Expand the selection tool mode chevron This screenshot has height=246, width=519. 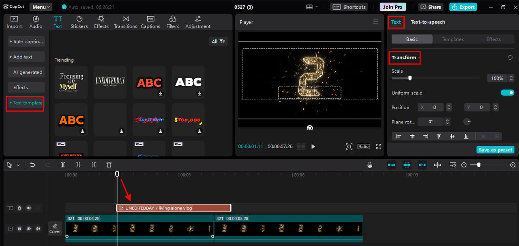[x=18, y=165]
